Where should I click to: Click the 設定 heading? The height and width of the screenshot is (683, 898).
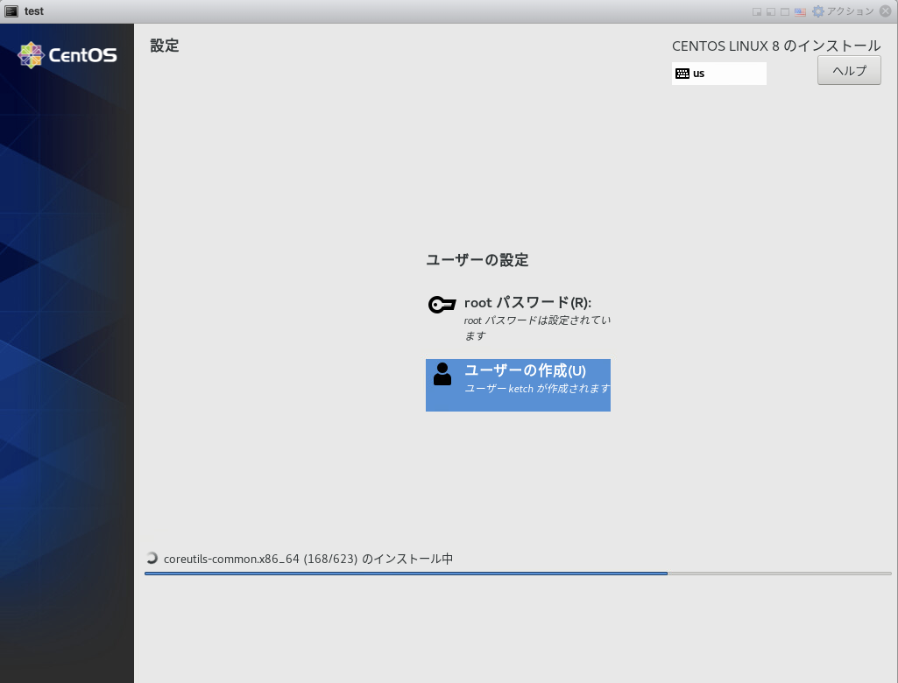[x=165, y=46]
